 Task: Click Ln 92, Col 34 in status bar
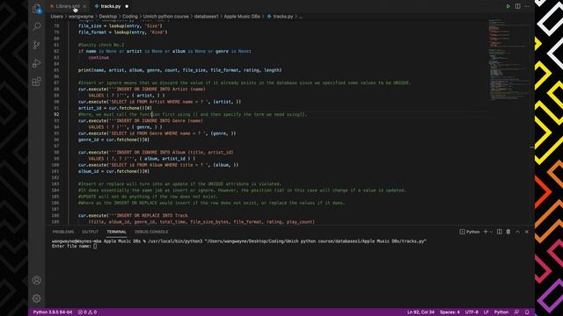420,312
